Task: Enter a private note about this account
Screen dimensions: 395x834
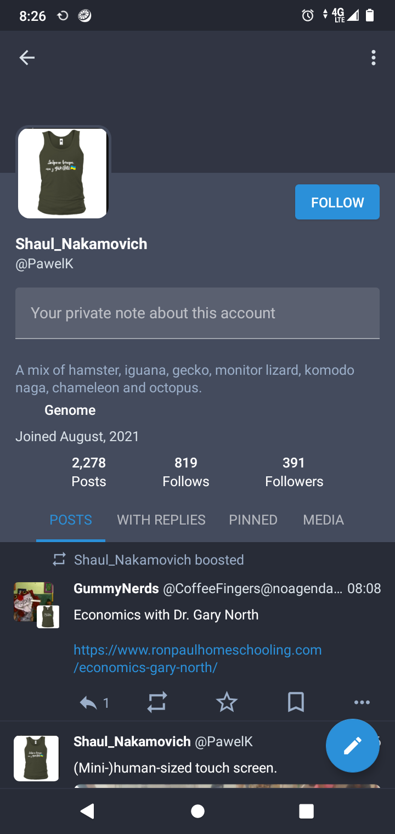Action: tap(198, 313)
